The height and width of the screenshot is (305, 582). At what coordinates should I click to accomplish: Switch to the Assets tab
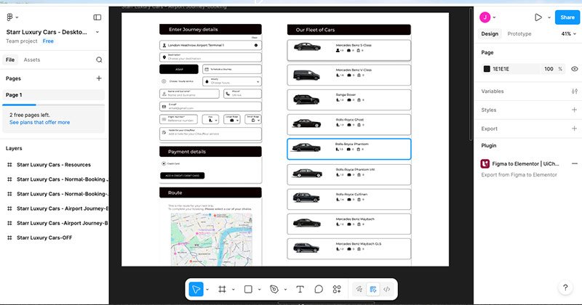pyautogui.click(x=32, y=60)
